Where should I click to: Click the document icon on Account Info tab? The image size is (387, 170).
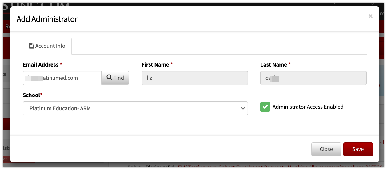pos(31,46)
